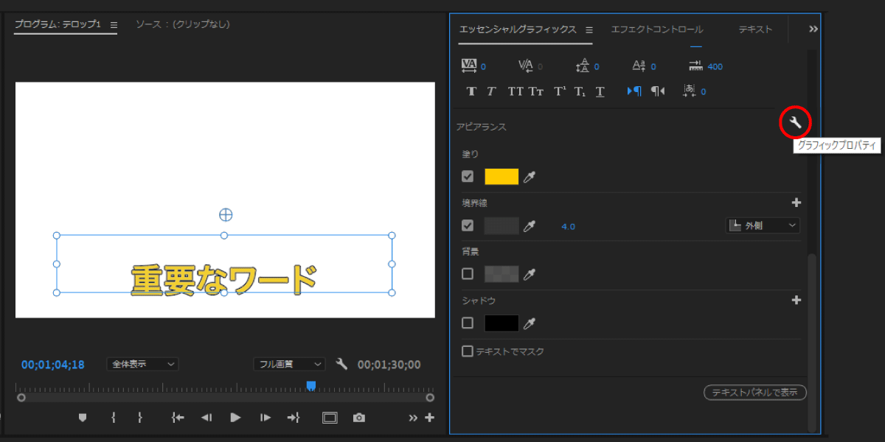Click the baseline shift icon
Viewport: 885px width, 442px height.
pos(639,66)
